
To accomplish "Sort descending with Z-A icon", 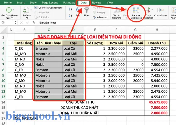I will pos(70,16).
